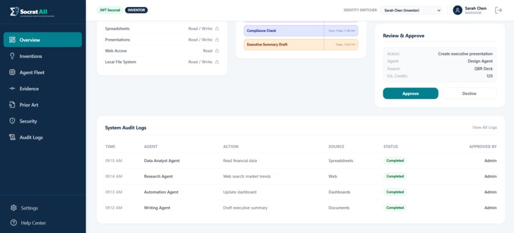Click the View All Logs link
514x233 pixels.
(485, 127)
